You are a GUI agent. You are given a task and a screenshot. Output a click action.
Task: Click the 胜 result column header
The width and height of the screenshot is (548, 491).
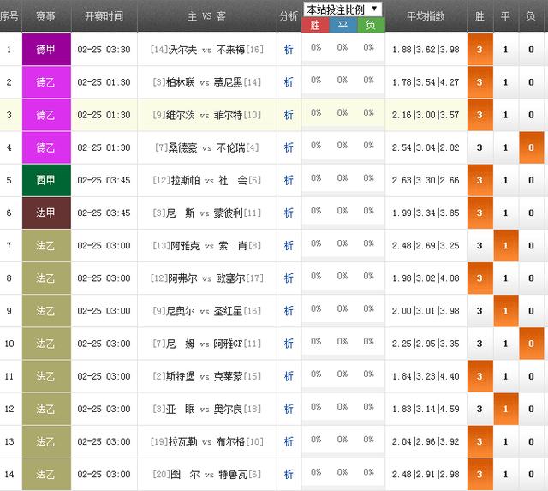(479, 16)
